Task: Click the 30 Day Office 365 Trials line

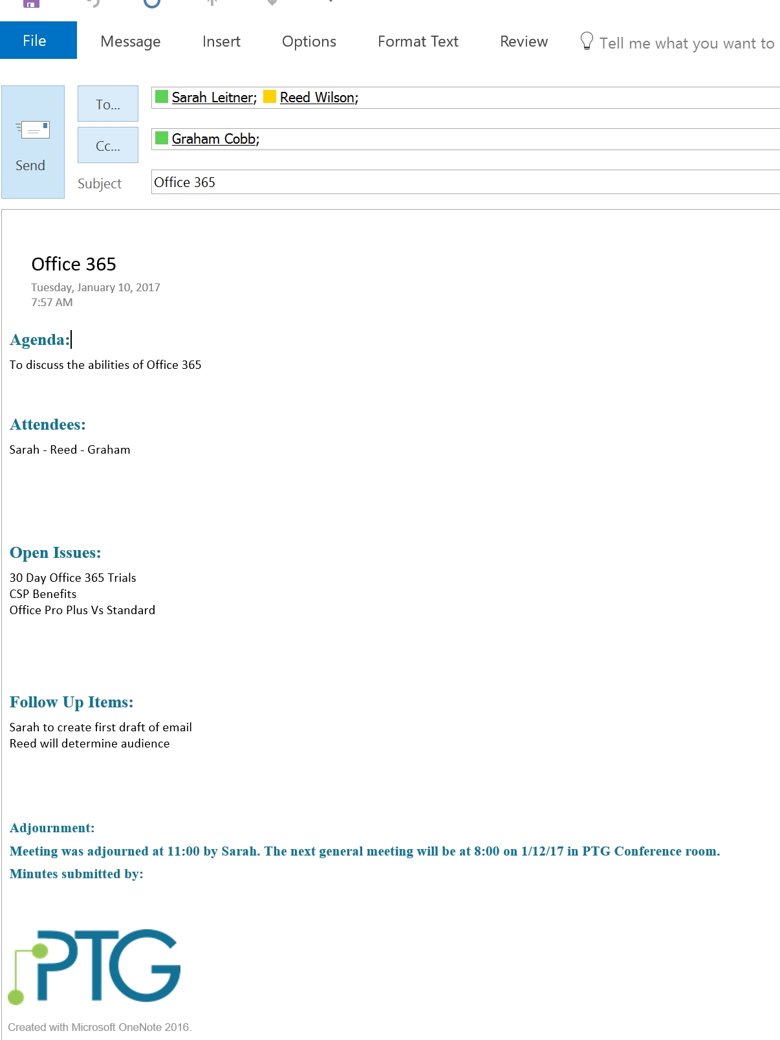Action: [x=73, y=578]
